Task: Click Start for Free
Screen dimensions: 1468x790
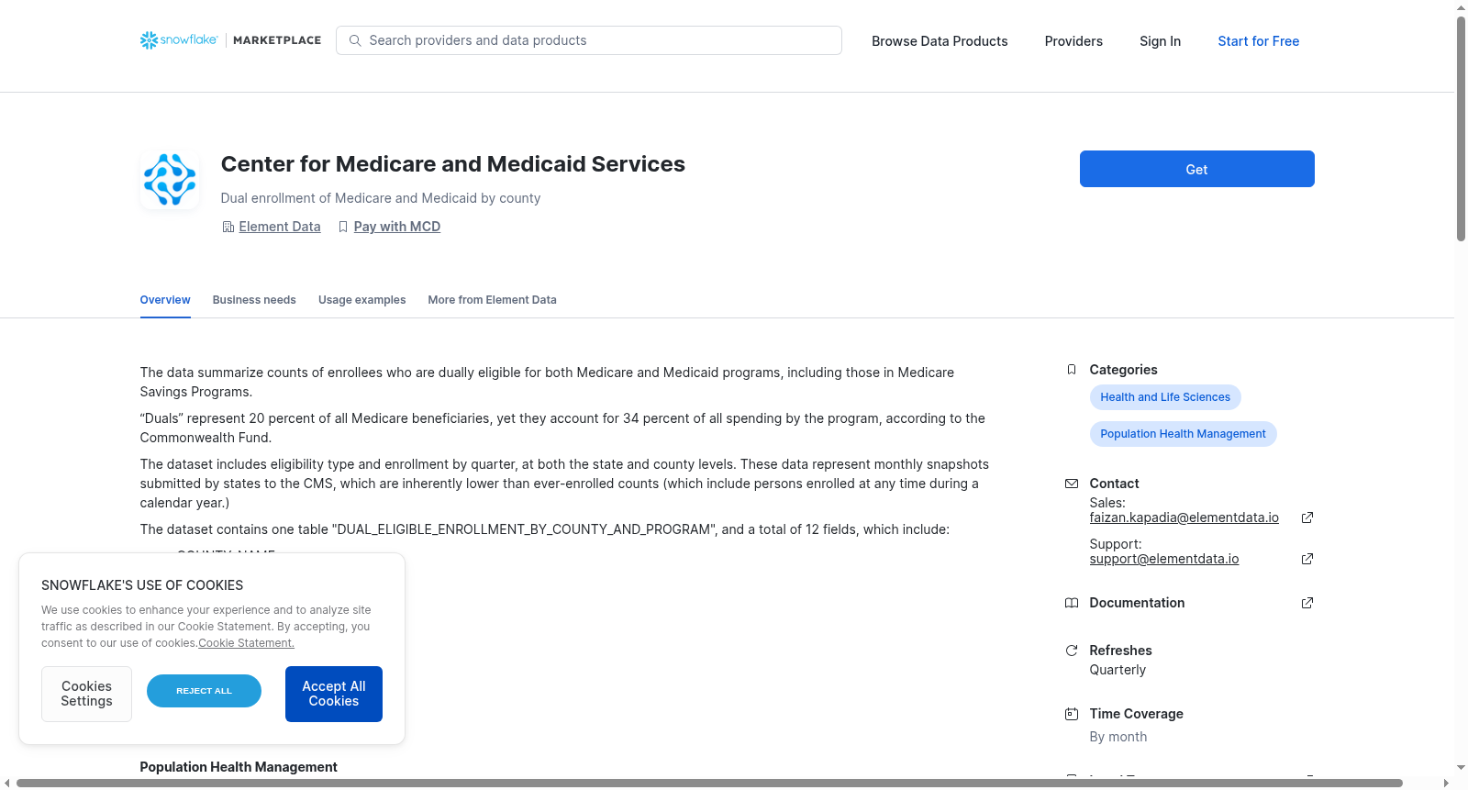Action: pyautogui.click(x=1258, y=41)
